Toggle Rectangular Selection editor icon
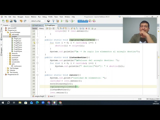Image resolution: width=160 pixels, height=120 pixels. pyautogui.click(x=68, y=28)
